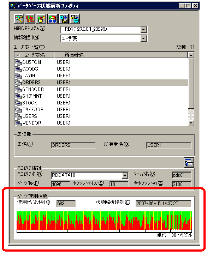Click the red-green page usage graph

point(104,221)
